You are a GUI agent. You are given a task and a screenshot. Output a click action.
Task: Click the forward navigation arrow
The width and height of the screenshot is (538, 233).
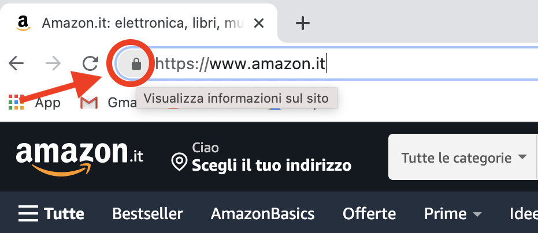pos(53,63)
